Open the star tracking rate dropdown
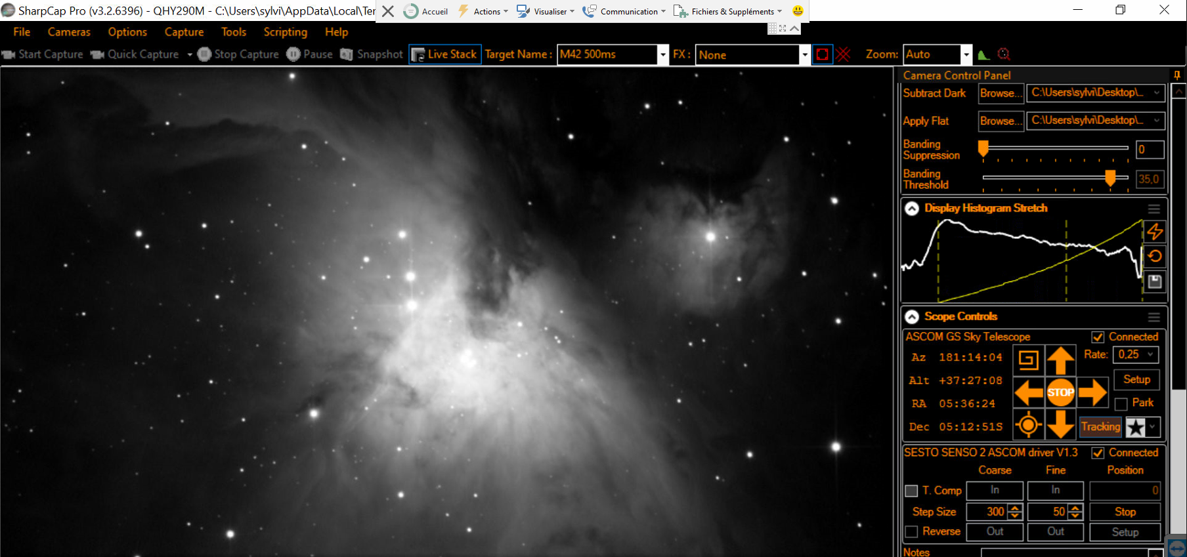Image resolution: width=1187 pixels, height=557 pixels. click(x=1152, y=427)
